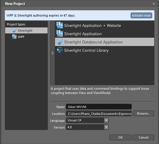Click the Location path field

(99, 113)
